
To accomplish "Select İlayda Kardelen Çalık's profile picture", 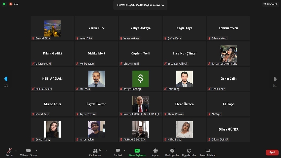I will [x=229, y=54].
